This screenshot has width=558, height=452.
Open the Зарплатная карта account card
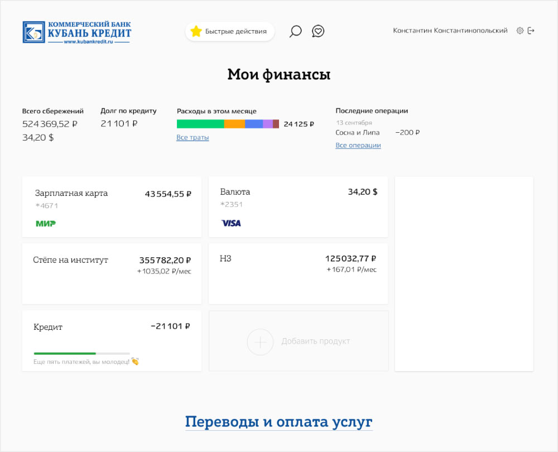tap(112, 206)
